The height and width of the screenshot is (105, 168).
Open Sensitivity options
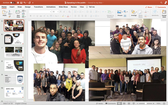coord(155,13)
